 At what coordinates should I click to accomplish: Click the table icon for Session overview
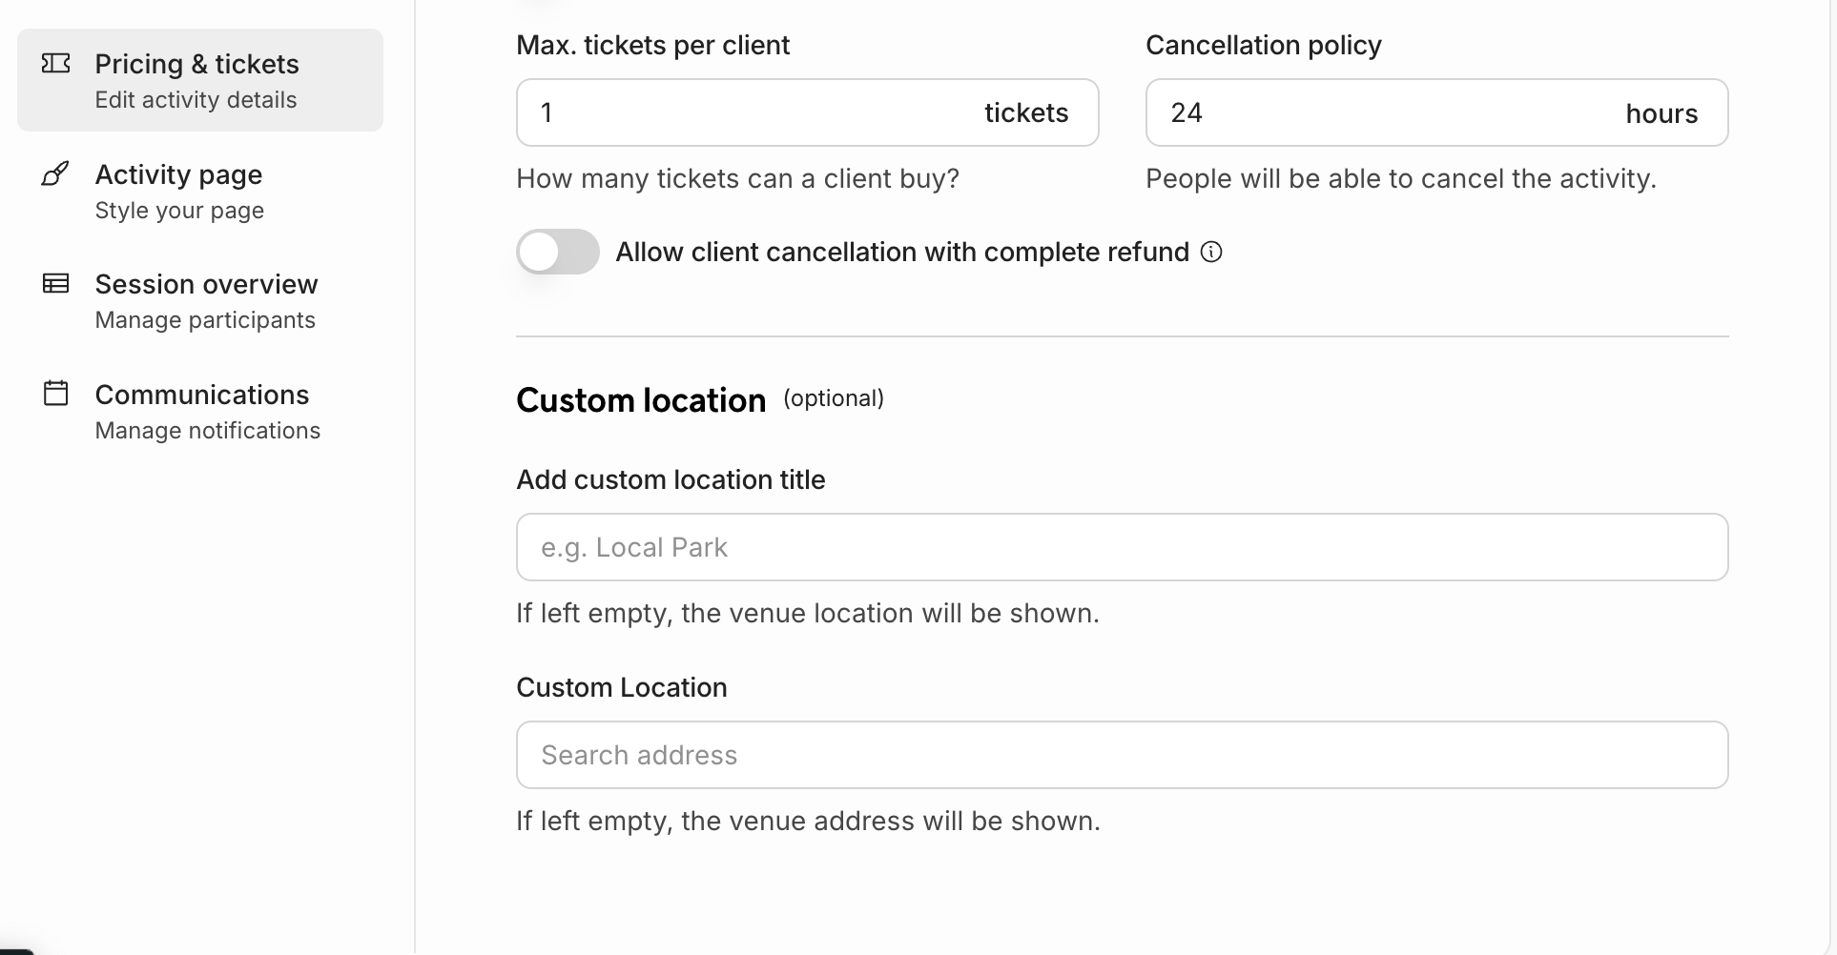coord(55,284)
